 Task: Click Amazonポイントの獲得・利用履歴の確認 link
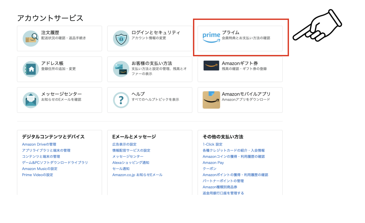coord(235,175)
